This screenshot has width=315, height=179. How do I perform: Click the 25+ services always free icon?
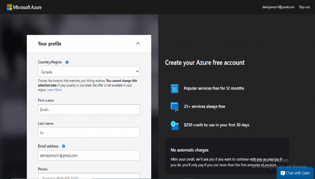[175, 107]
